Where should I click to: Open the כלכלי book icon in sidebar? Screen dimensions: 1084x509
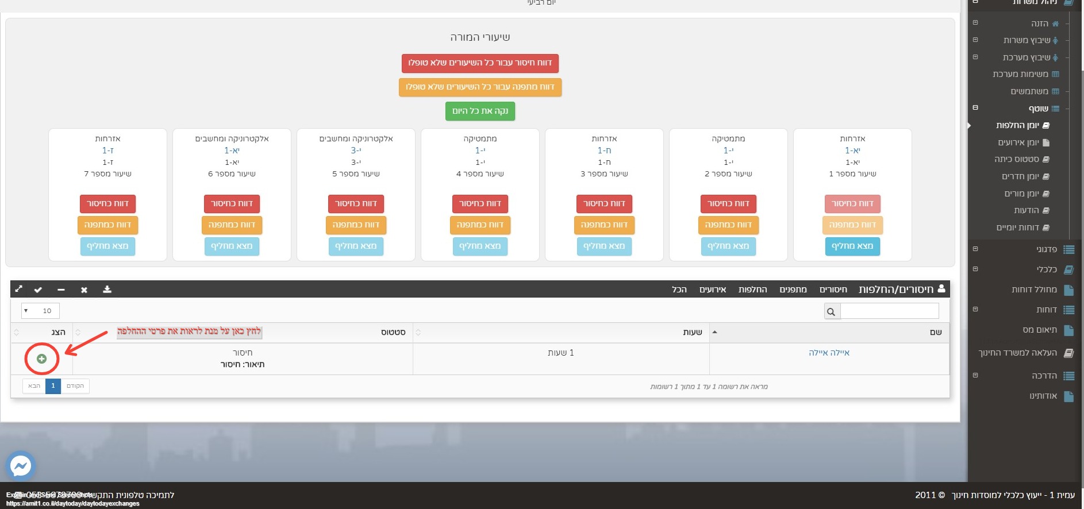(1068, 269)
